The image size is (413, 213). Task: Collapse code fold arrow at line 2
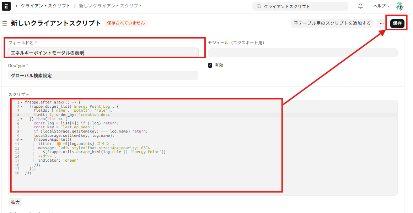[x=21, y=106]
